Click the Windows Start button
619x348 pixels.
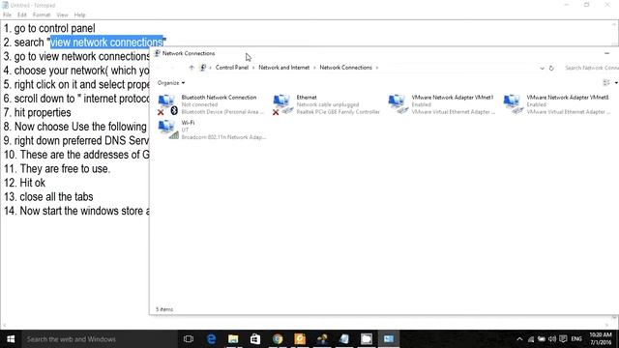point(11,339)
